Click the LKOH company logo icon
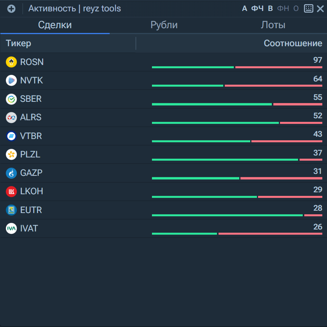 (11, 192)
